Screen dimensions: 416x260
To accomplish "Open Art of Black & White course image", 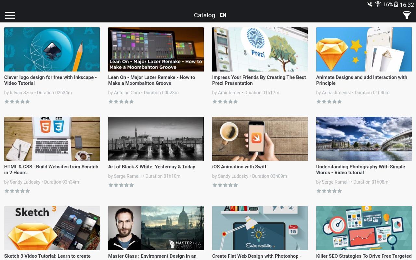I will click(x=156, y=139).
